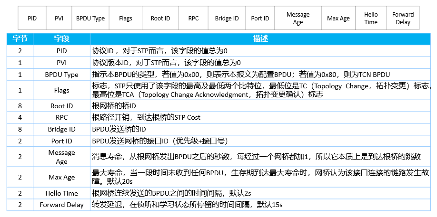Click byte count 1 in BPDU Type row
This screenshot has height=217, width=437.
pos(20,75)
